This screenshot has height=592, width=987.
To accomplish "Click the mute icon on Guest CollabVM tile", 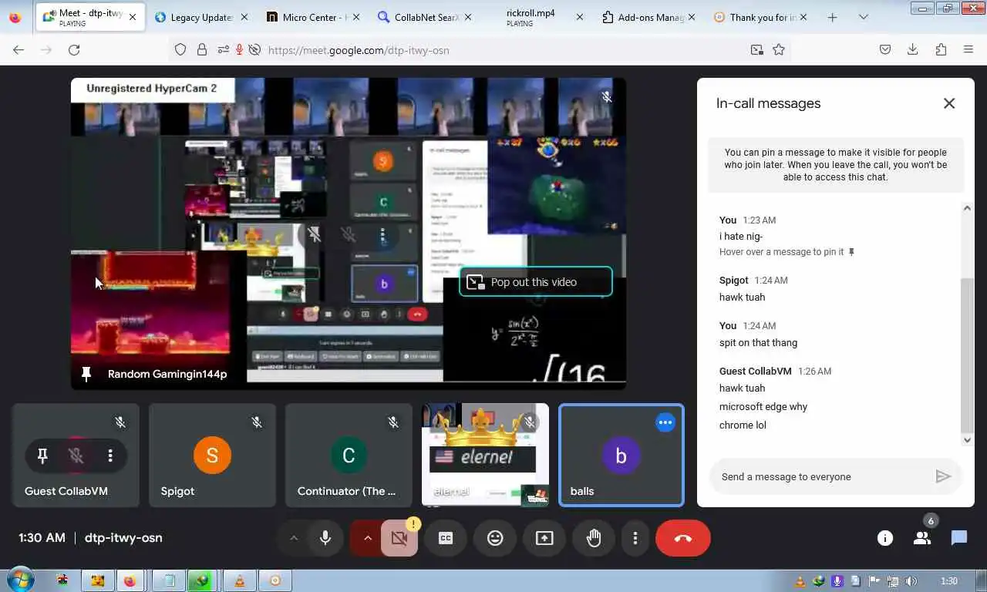I will 76,456.
